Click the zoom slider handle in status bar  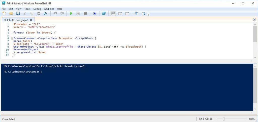click(223, 119)
